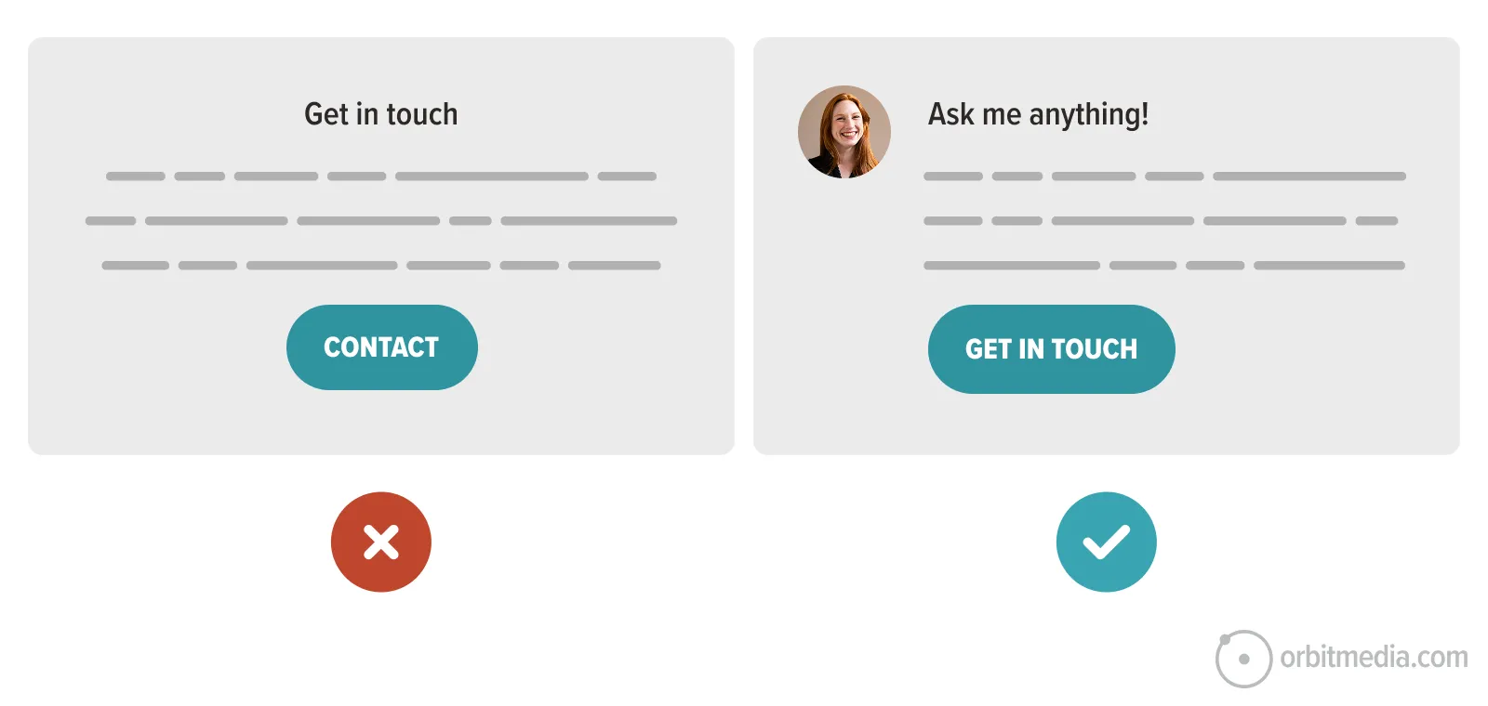Click rightmost short bar in right card's middle row
The width and height of the screenshot is (1488, 706).
pos(1376,221)
